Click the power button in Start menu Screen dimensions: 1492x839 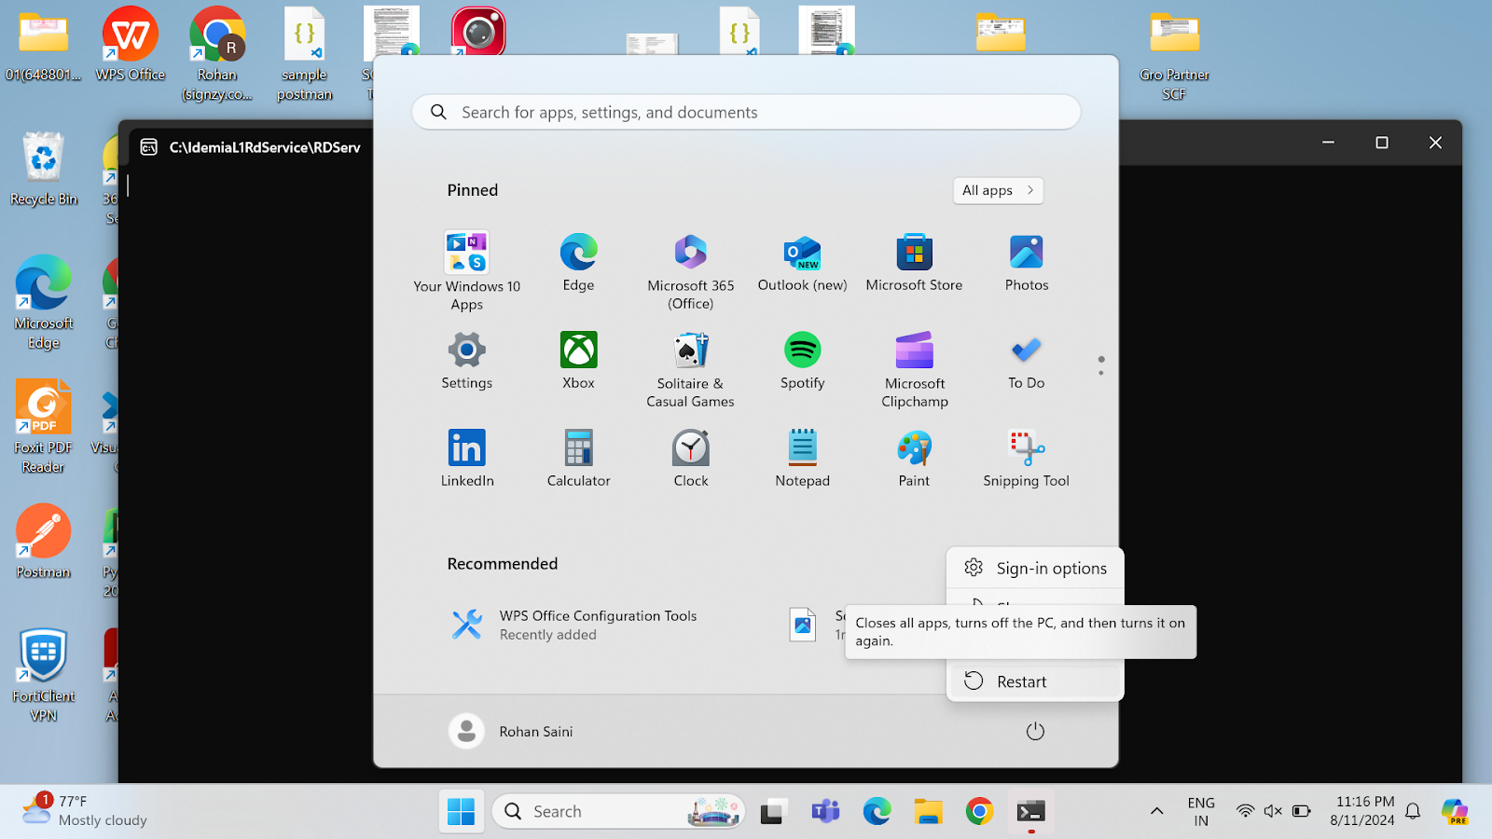(x=1035, y=732)
